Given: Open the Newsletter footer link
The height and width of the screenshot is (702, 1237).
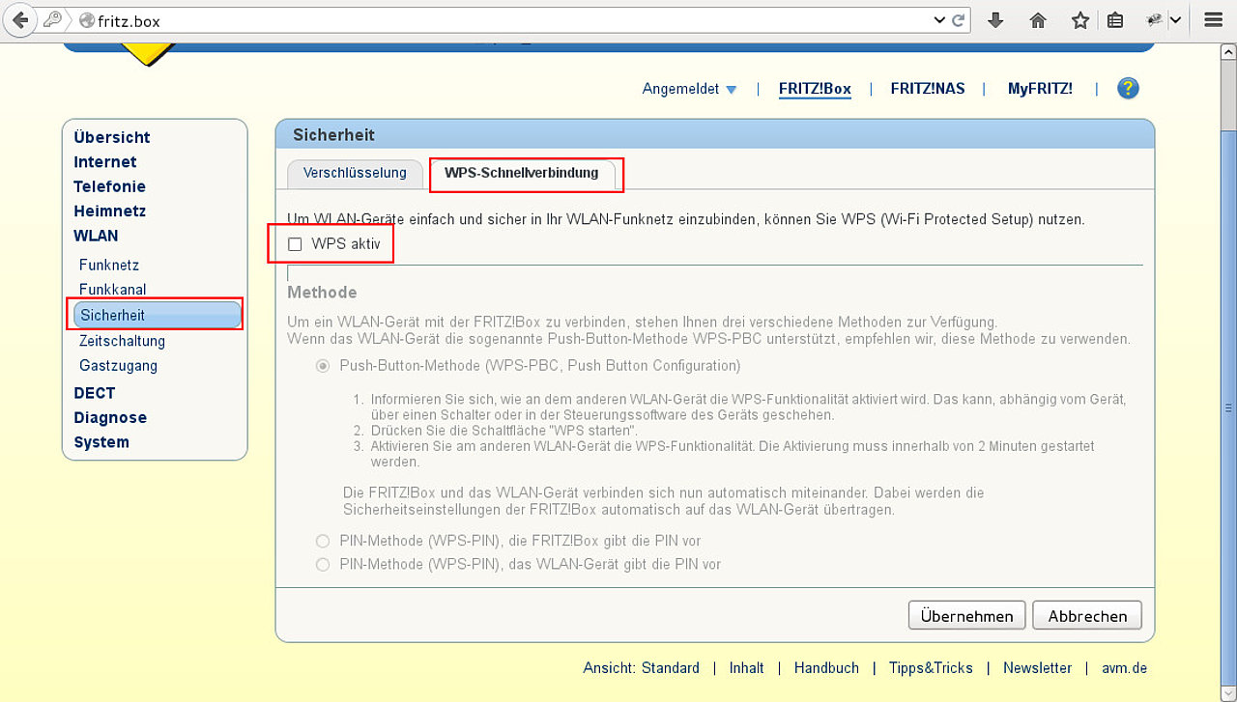Looking at the screenshot, I should [x=1037, y=668].
